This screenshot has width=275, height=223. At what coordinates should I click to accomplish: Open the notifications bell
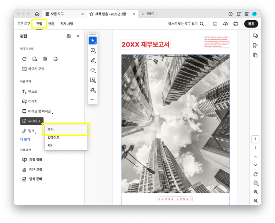coord(238,14)
